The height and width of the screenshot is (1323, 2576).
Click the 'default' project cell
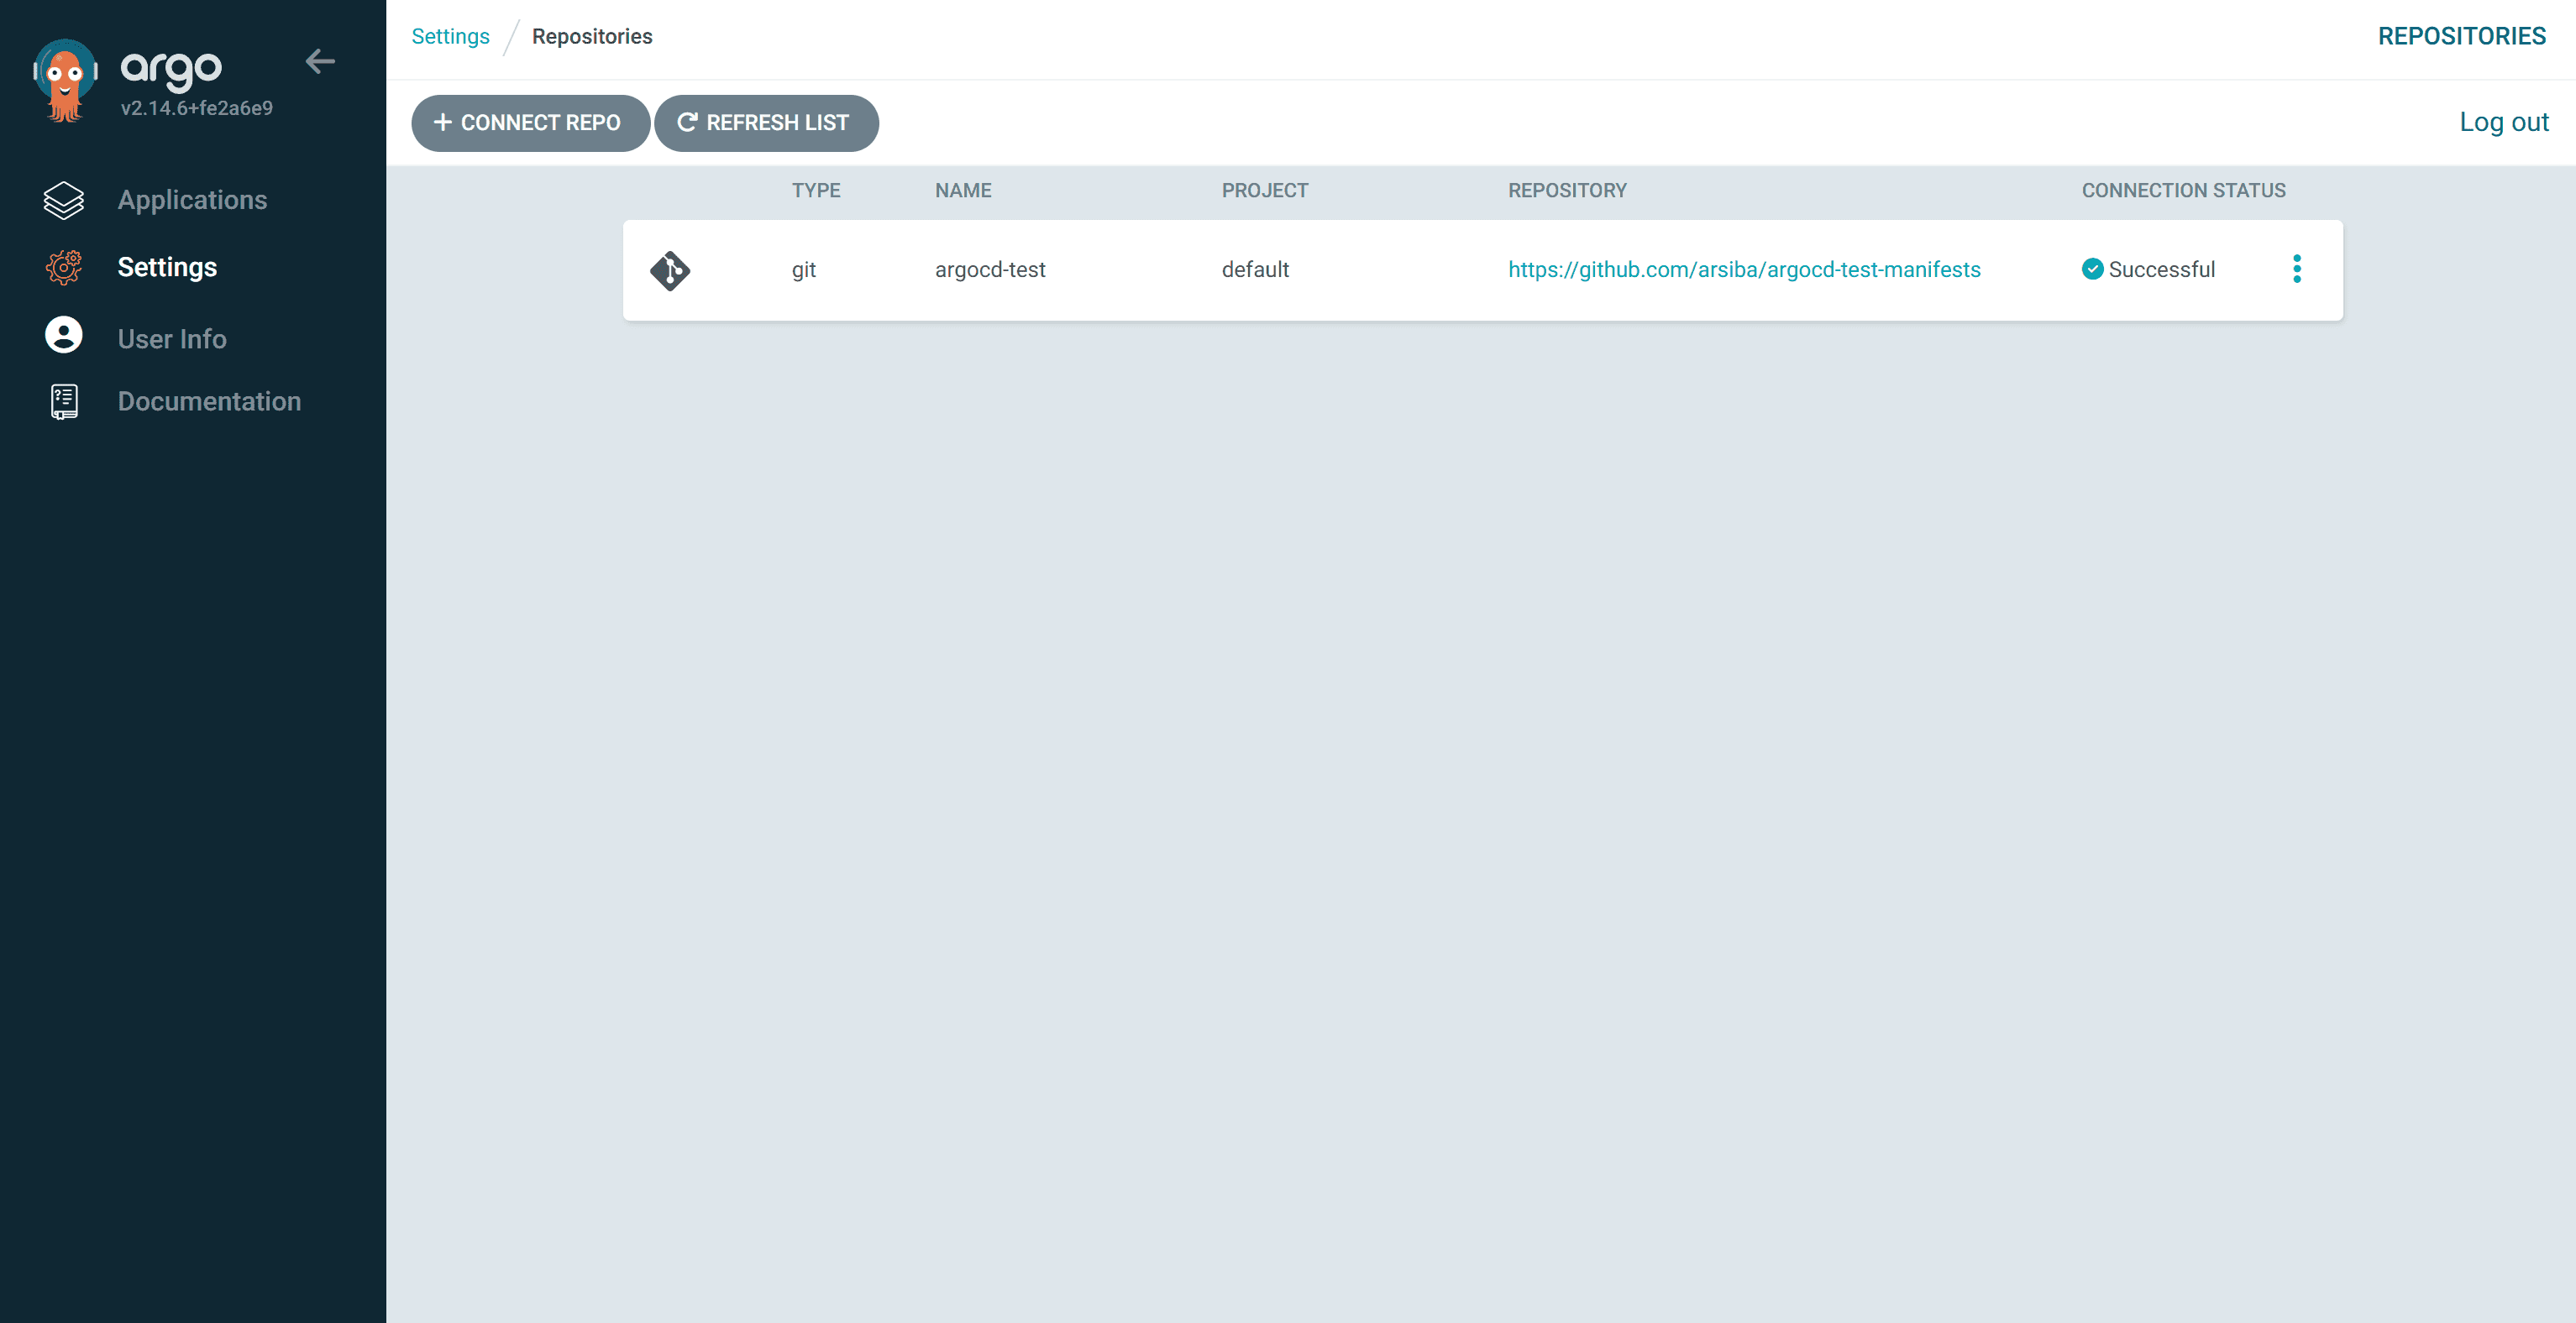click(x=1255, y=269)
